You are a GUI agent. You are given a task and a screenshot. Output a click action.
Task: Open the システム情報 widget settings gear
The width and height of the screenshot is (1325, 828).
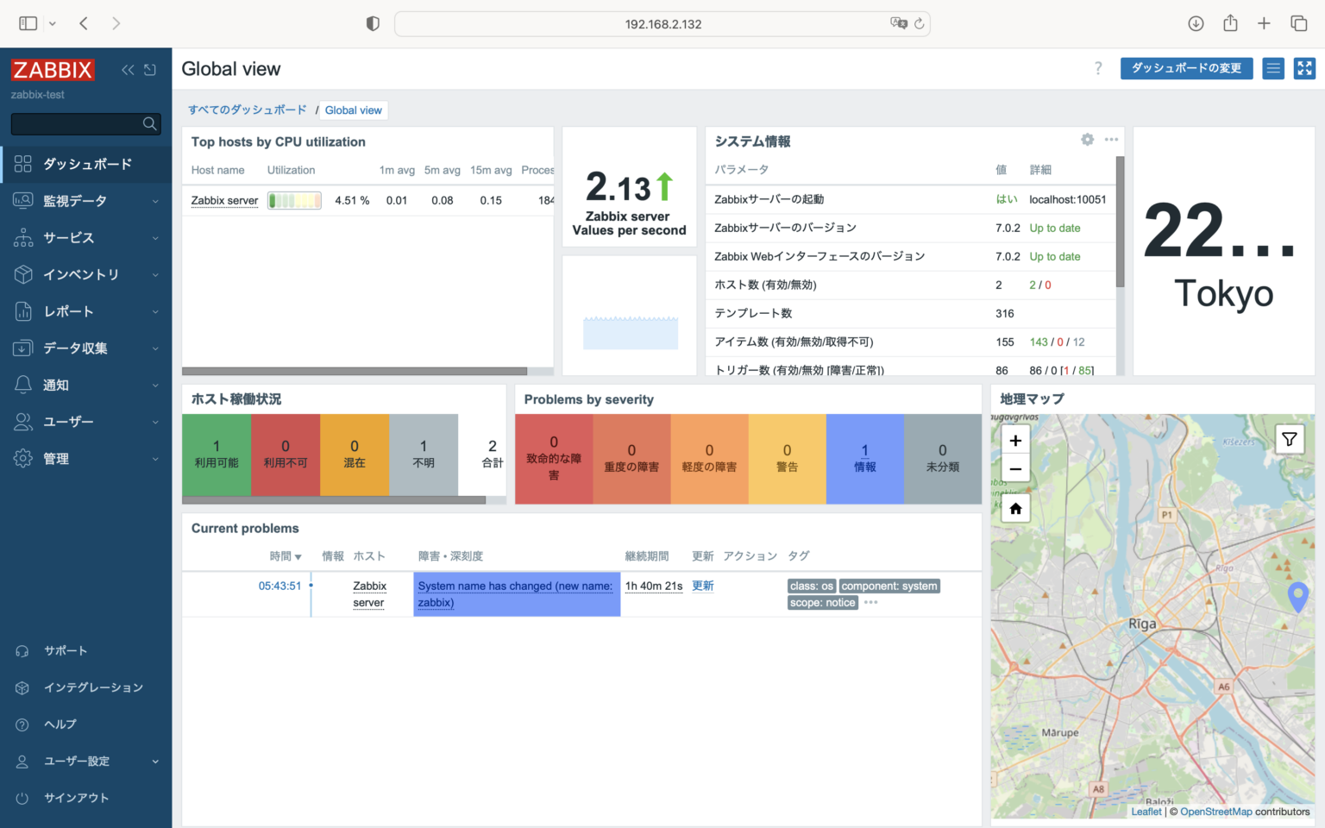coord(1087,139)
